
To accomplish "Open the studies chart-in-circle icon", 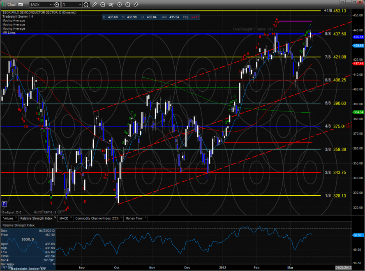I will click(x=103, y=5).
